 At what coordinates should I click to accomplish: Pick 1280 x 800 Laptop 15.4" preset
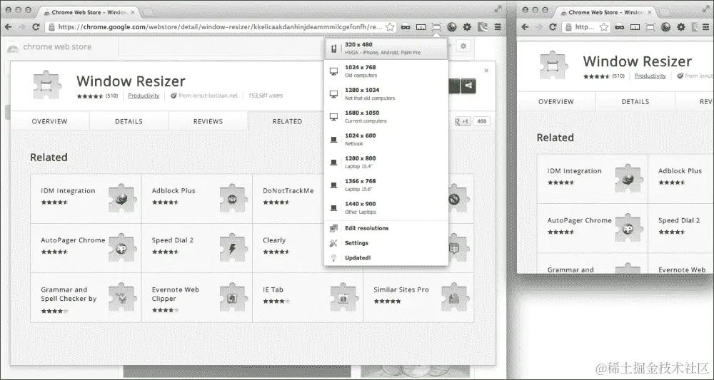click(386, 163)
